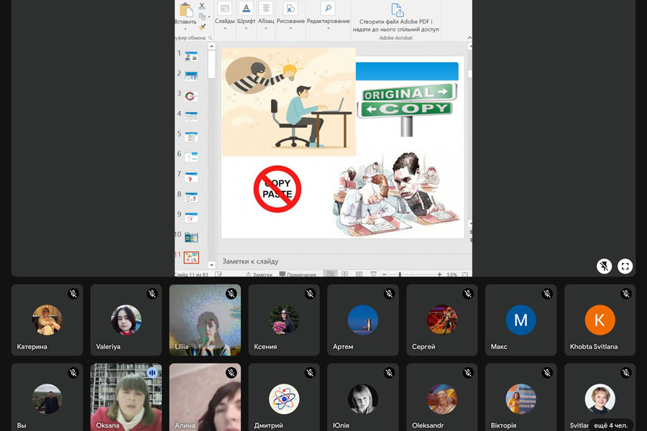Click the 'ещё 4 чел.' participants button

tap(610, 425)
